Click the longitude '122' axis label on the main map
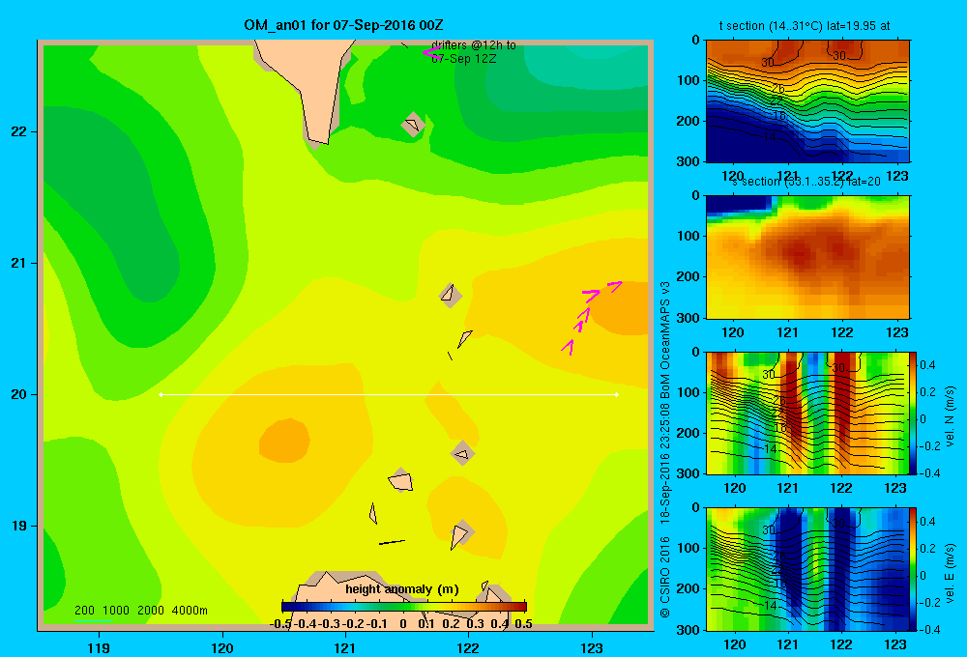This screenshot has height=657, width=967. [x=469, y=647]
